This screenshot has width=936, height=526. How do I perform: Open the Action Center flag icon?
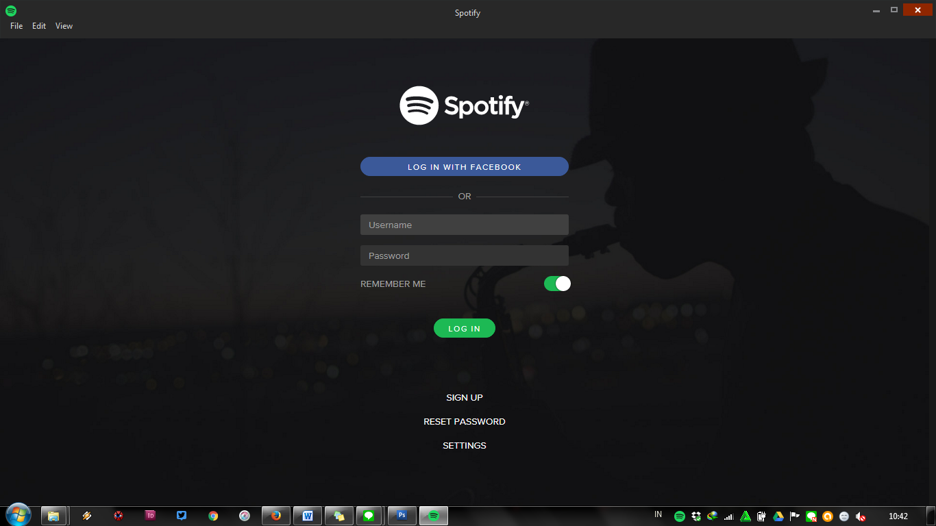coord(795,516)
